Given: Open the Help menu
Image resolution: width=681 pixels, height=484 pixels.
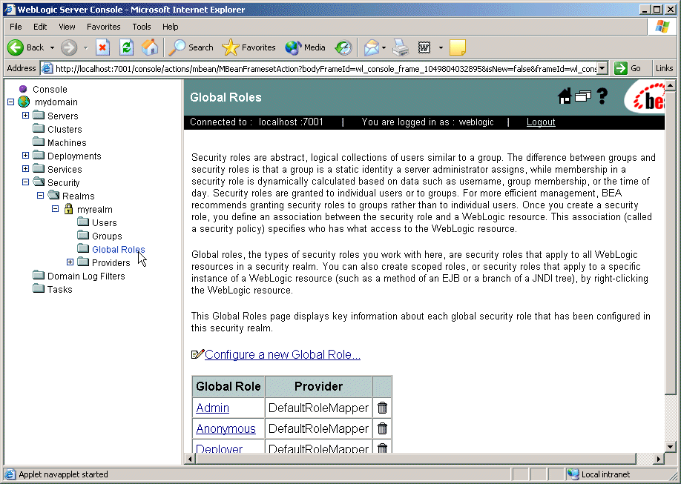Looking at the screenshot, I should point(171,27).
